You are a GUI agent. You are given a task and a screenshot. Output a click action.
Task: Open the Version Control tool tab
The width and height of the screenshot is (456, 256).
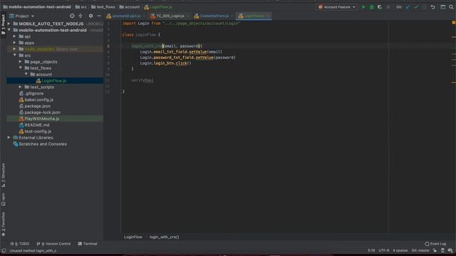pos(53,244)
